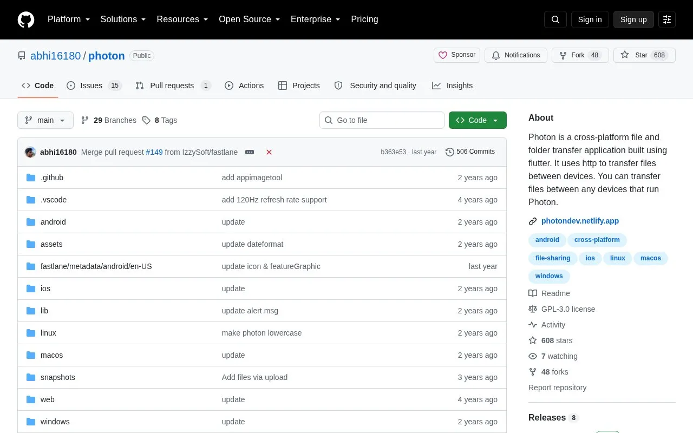The image size is (693, 433).
Task: Open the search magnifier button
Action: [555, 19]
